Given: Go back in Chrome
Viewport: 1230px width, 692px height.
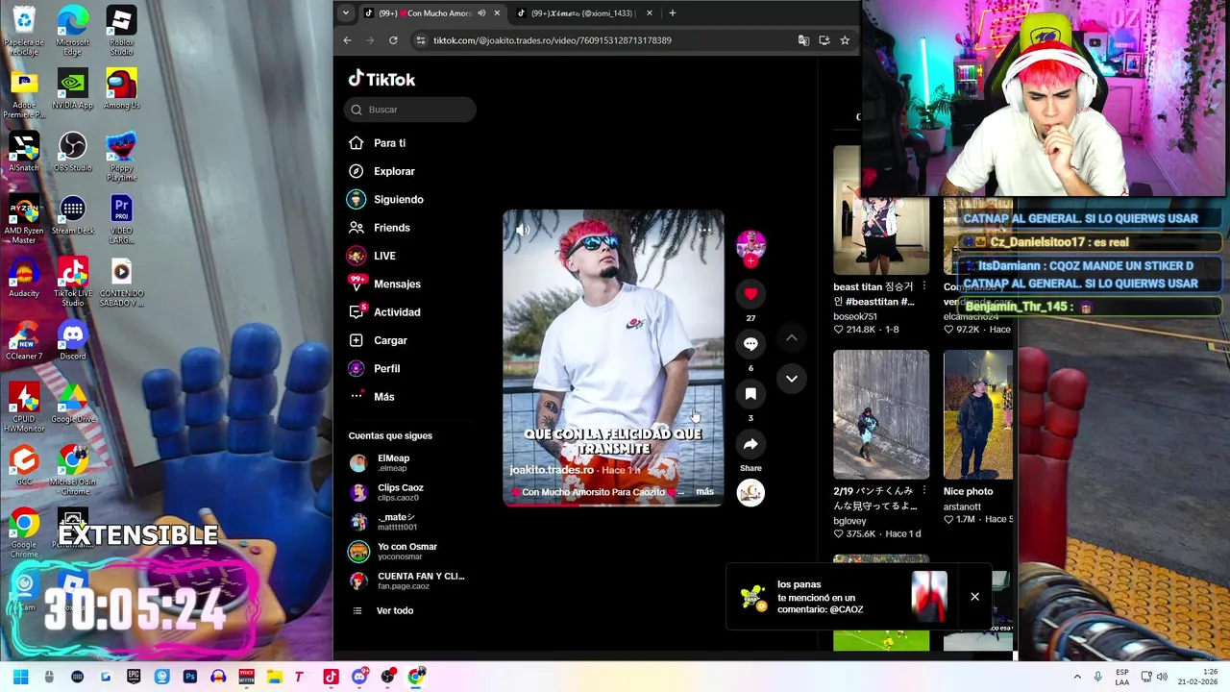Looking at the screenshot, I should [x=347, y=40].
